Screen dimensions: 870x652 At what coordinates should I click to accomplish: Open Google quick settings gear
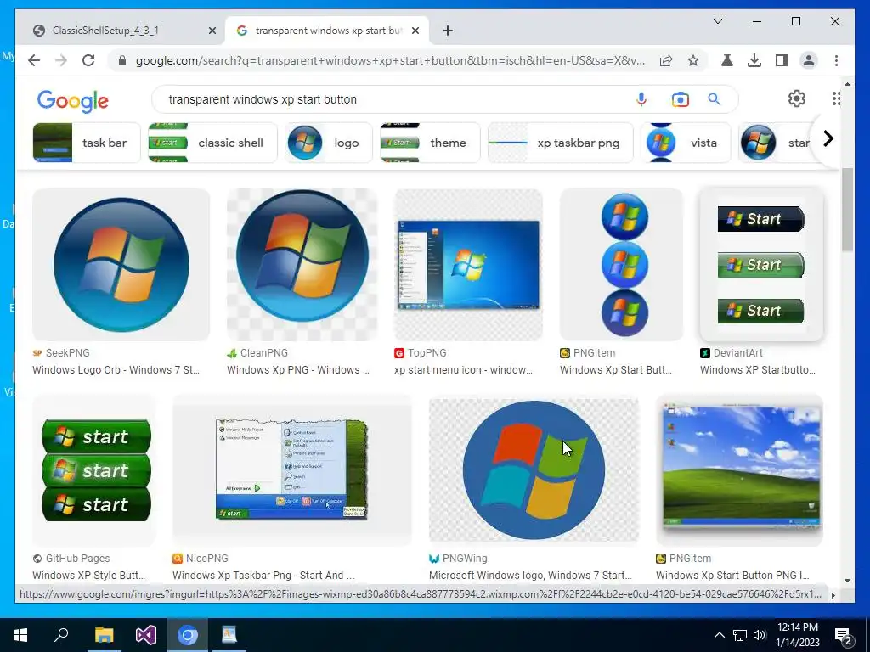(x=797, y=98)
